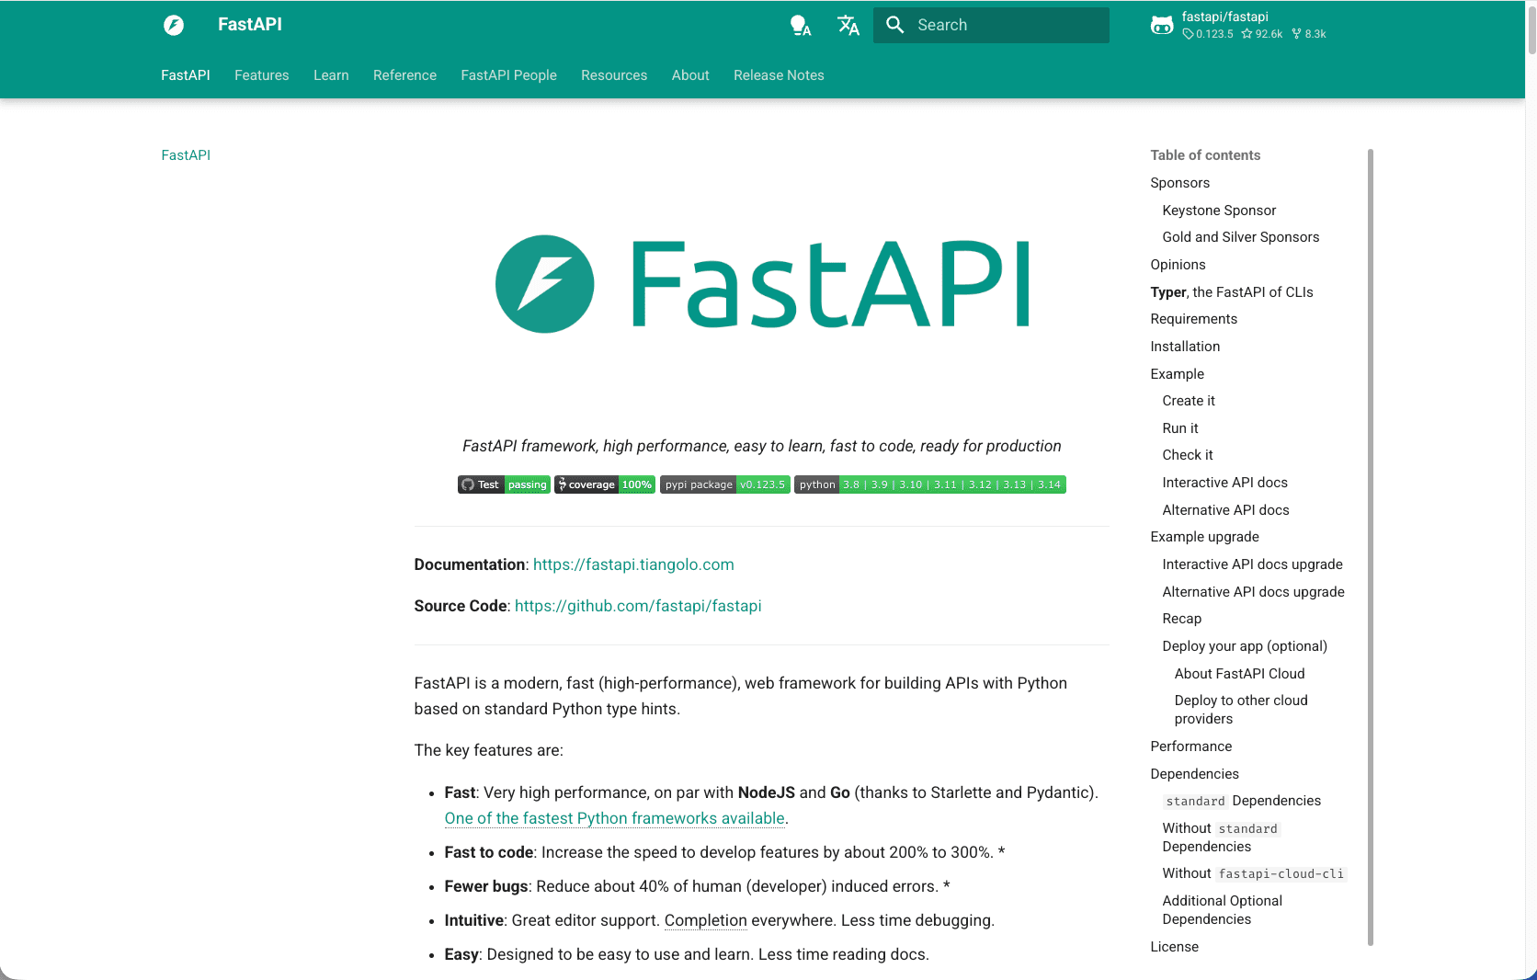Follow the fastapi.tiangolo.com documentation link

(x=632, y=564)
